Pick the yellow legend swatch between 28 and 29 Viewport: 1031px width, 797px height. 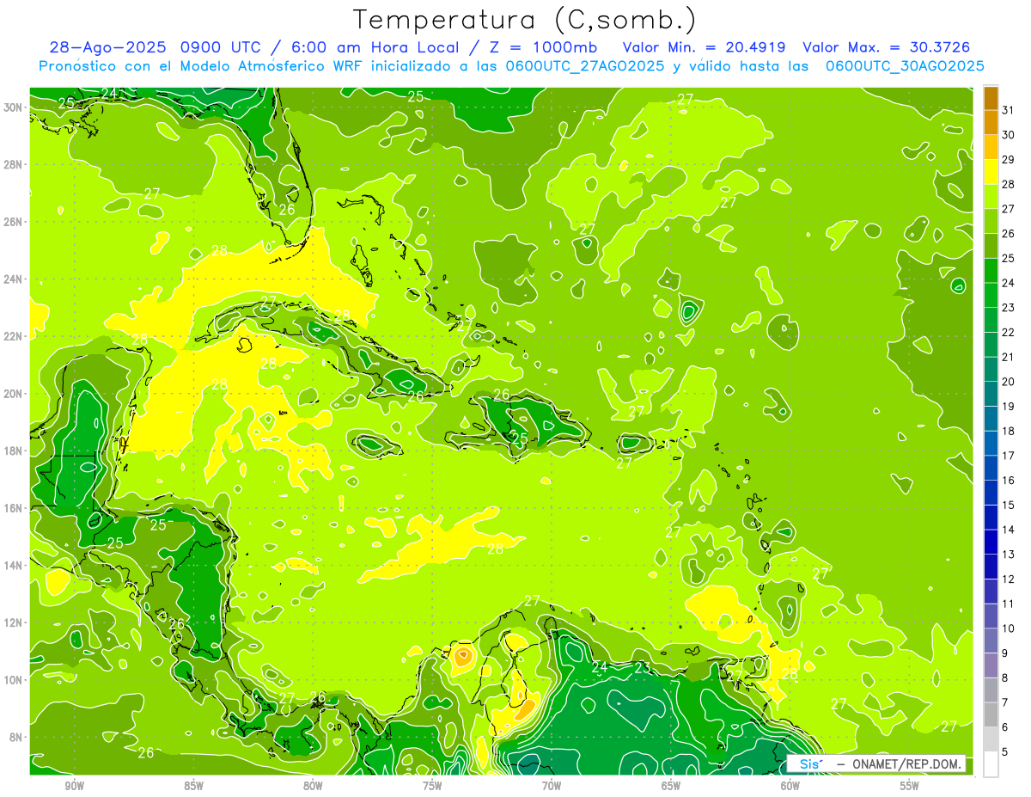click(991, 172)
